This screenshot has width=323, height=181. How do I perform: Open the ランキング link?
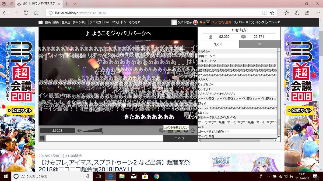click(x=257, y=23)
